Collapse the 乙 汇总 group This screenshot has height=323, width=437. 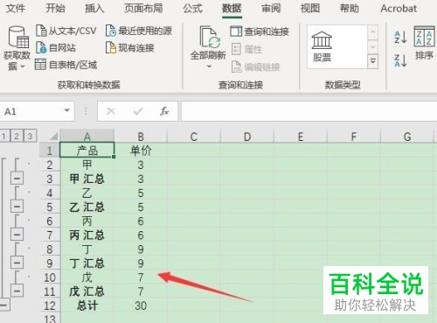[17, 207]
